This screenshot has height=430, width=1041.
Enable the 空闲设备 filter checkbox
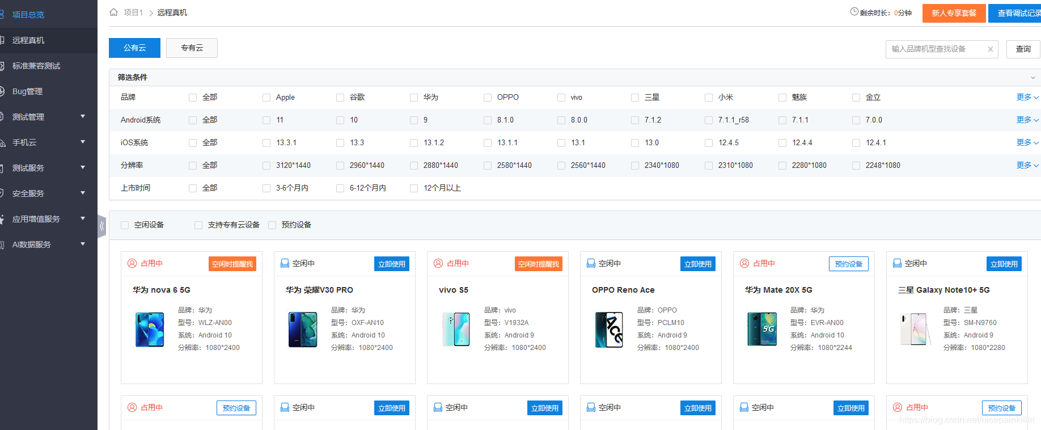tap(125, 225)
